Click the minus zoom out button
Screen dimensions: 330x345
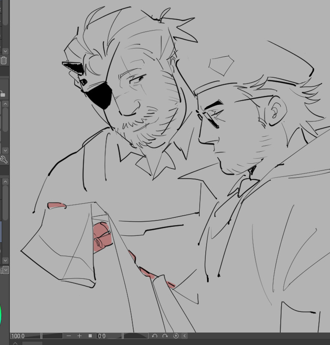tap(69, 336)
